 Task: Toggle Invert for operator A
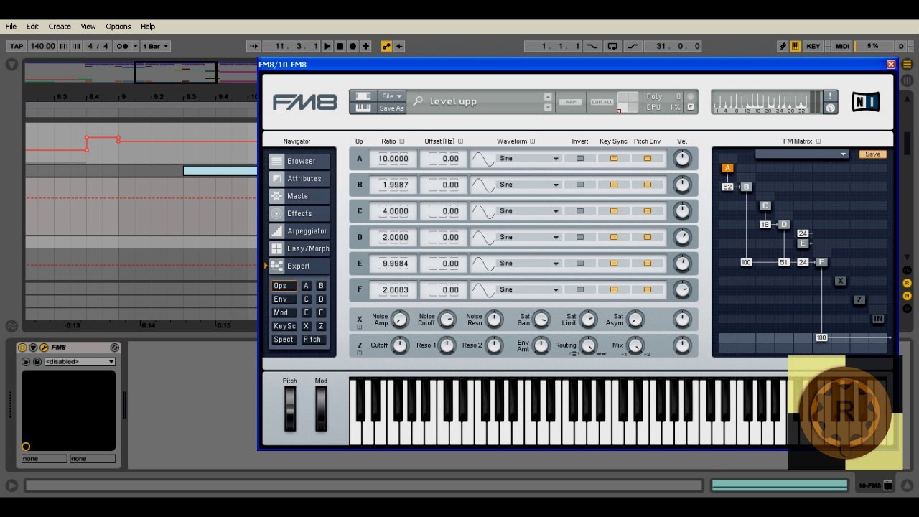(x=580, y=159)
